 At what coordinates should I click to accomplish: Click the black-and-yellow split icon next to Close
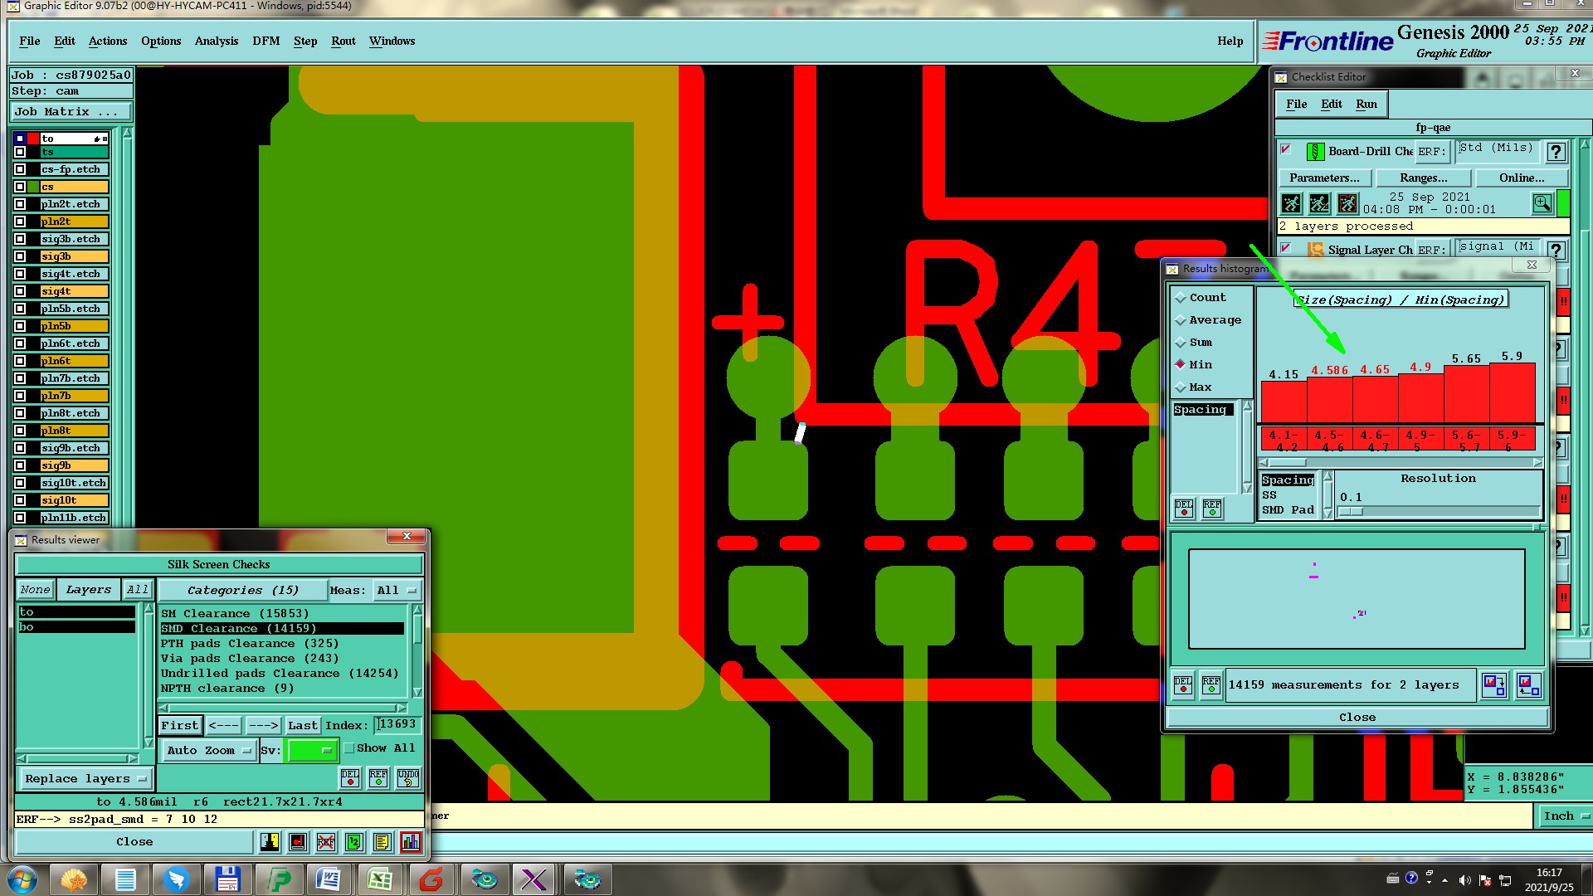click(x=270, y=842)
